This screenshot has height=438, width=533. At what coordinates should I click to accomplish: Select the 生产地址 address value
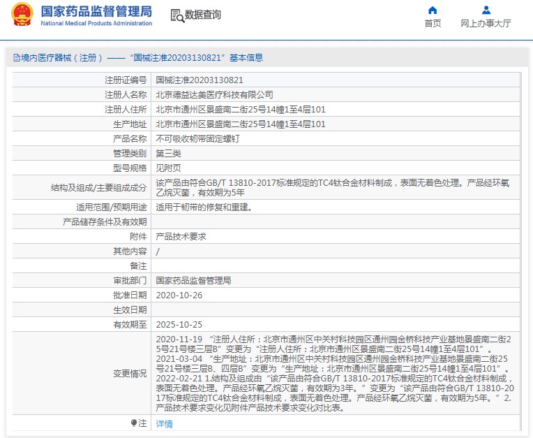pos(240,124)
